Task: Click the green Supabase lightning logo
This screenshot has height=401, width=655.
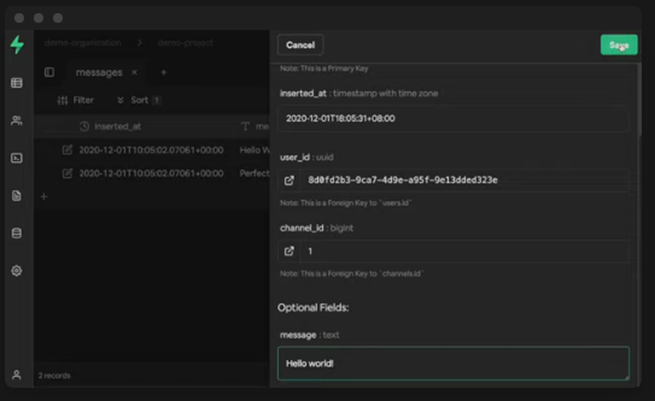Action: click(17, 45)
